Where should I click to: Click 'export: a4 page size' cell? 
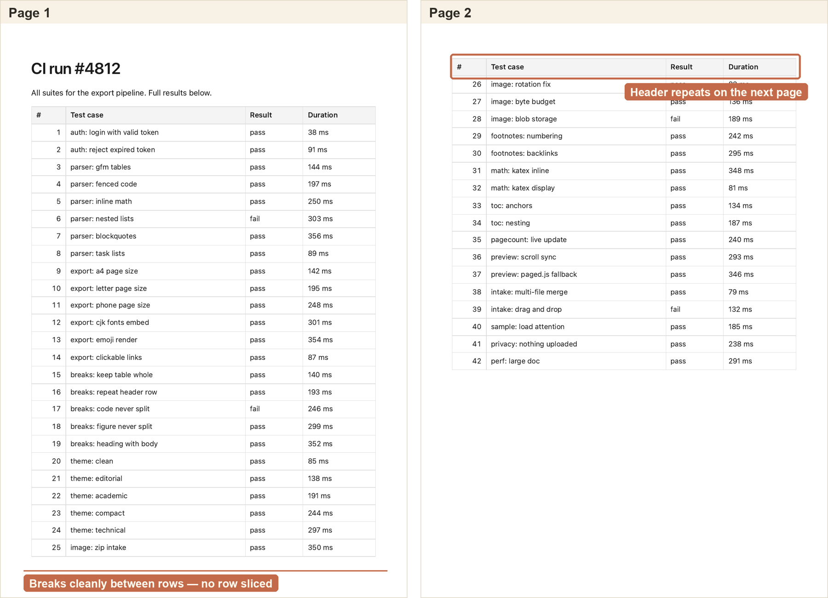155,271
